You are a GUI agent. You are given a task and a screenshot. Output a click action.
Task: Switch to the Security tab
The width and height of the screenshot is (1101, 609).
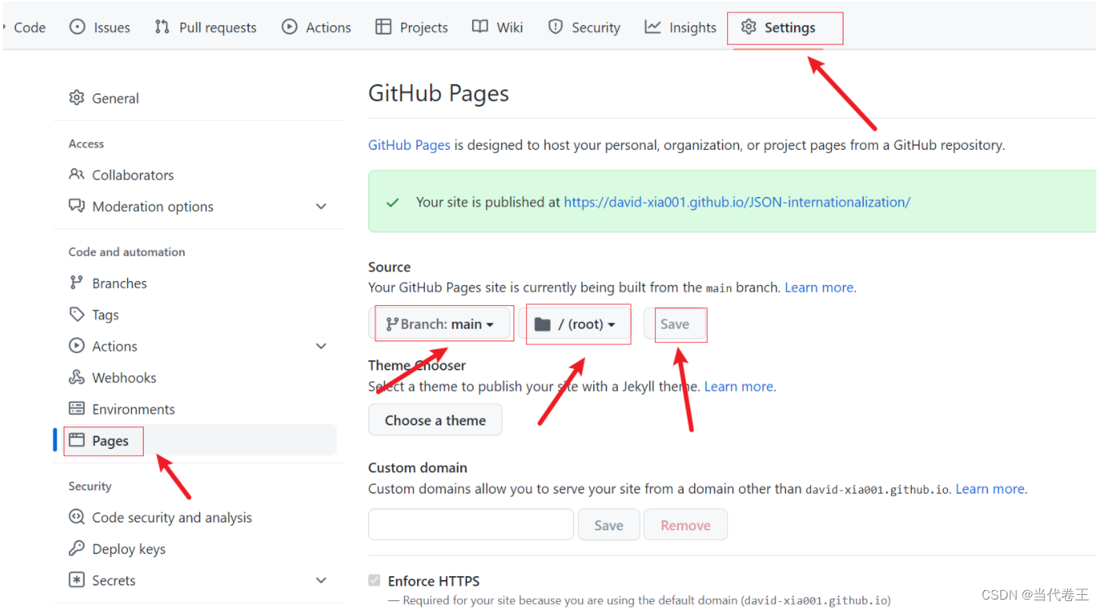point(584,27)
